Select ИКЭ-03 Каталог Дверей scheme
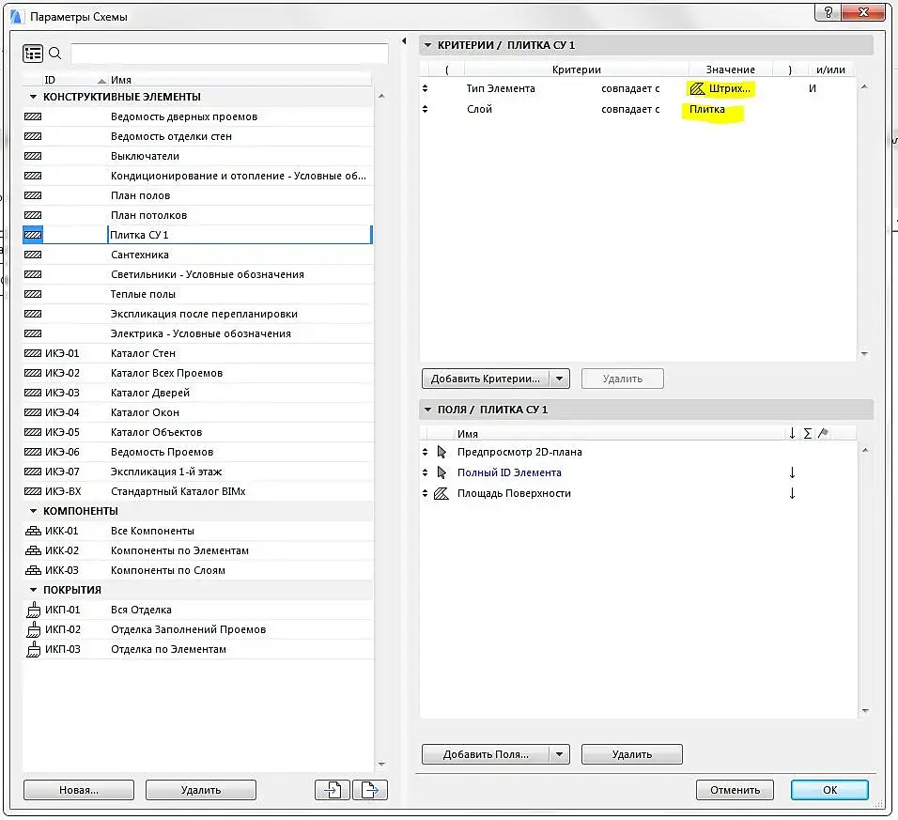 point(197,393)
